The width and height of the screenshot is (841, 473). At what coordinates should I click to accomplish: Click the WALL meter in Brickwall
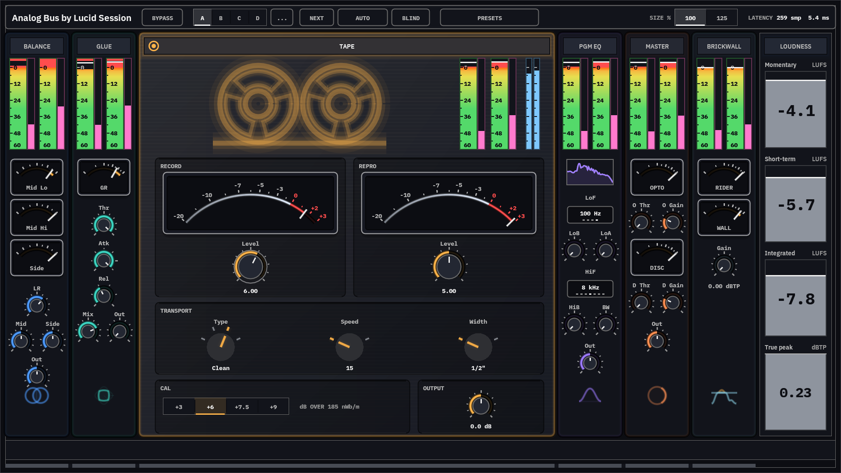point(724,217)
